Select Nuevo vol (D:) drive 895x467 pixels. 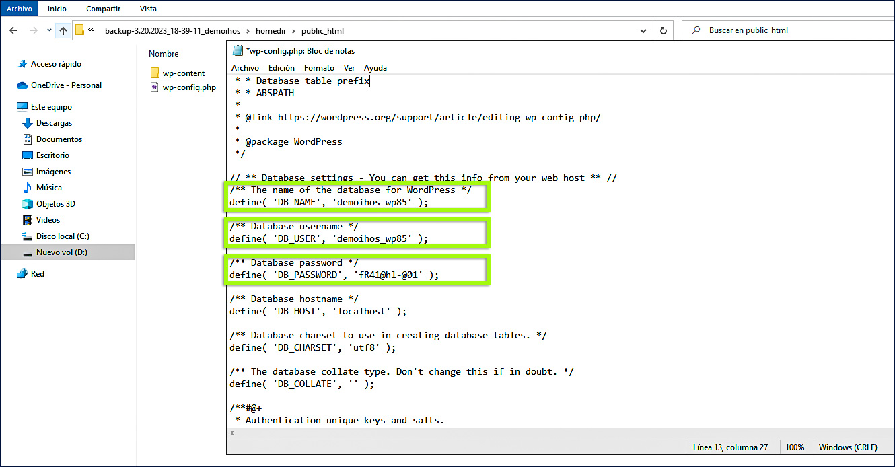[x=61, y=252]
